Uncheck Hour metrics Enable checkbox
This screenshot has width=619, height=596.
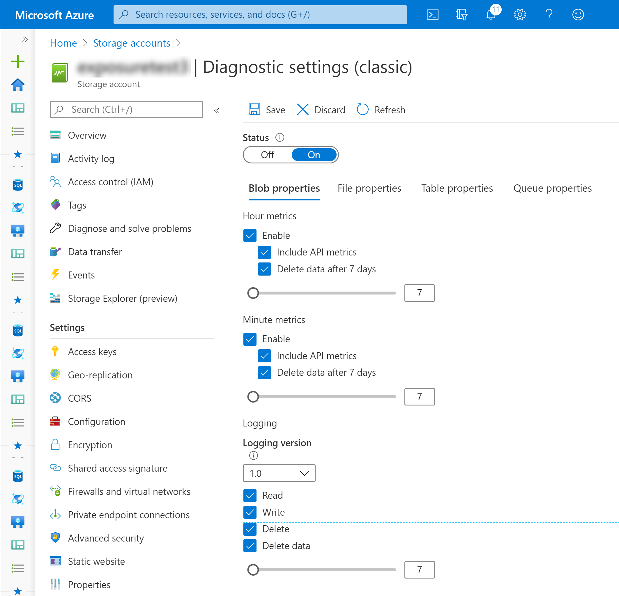point(250,235)
